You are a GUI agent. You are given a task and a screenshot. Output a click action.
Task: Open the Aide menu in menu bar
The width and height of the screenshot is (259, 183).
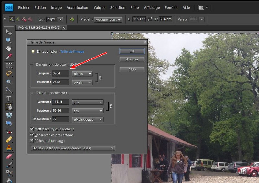tap(186, 8)
